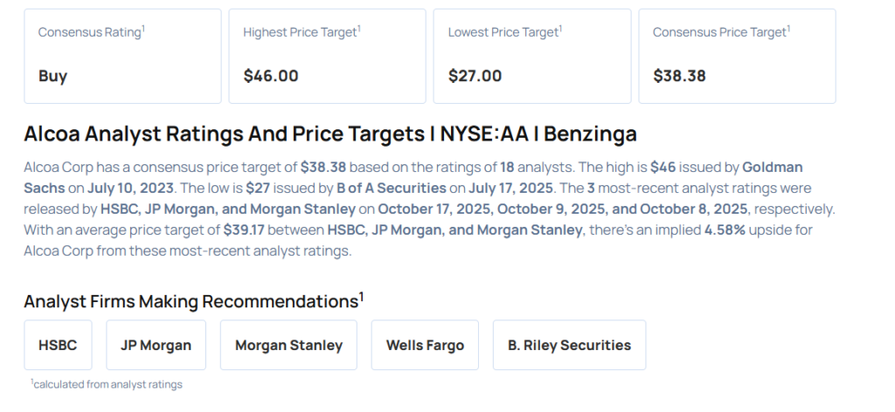The height and width of the screenshot is (412, 895).
Task: Click the $27.00 lowest target value
Action: point(475,76)
